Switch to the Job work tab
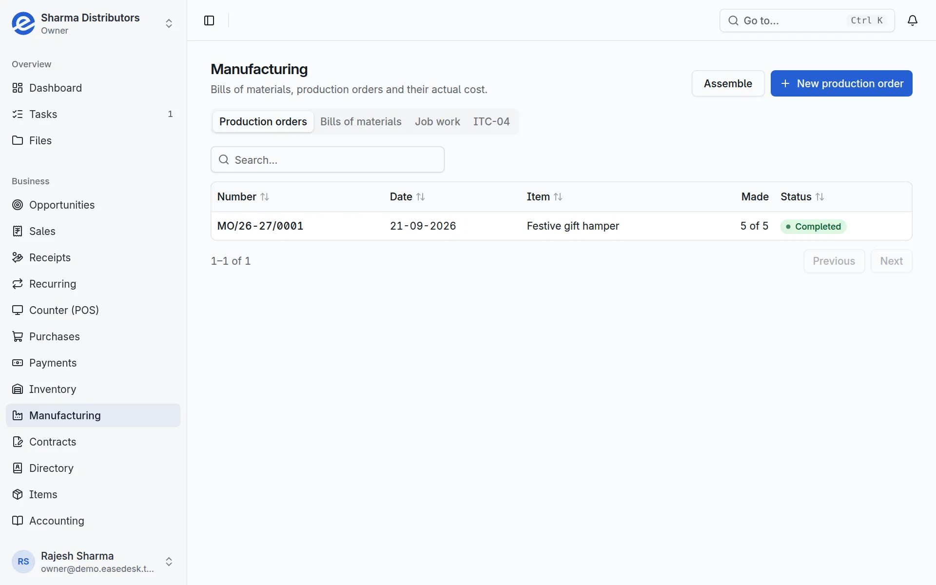 tap(437, 121)
